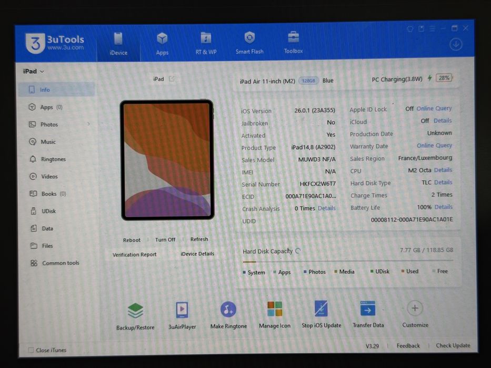The height and width of the screenshot is (368, 491).
Task: Click the Hard Disk Capacity refresh spinner
Action: point(298,251)
